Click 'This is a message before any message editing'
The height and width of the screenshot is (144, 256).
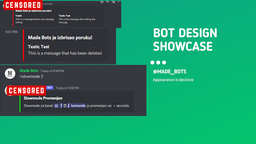[35, 21]
